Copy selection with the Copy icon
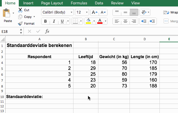Image resolution: width=178 pixels, height=113 pixels. click(20, 17)
